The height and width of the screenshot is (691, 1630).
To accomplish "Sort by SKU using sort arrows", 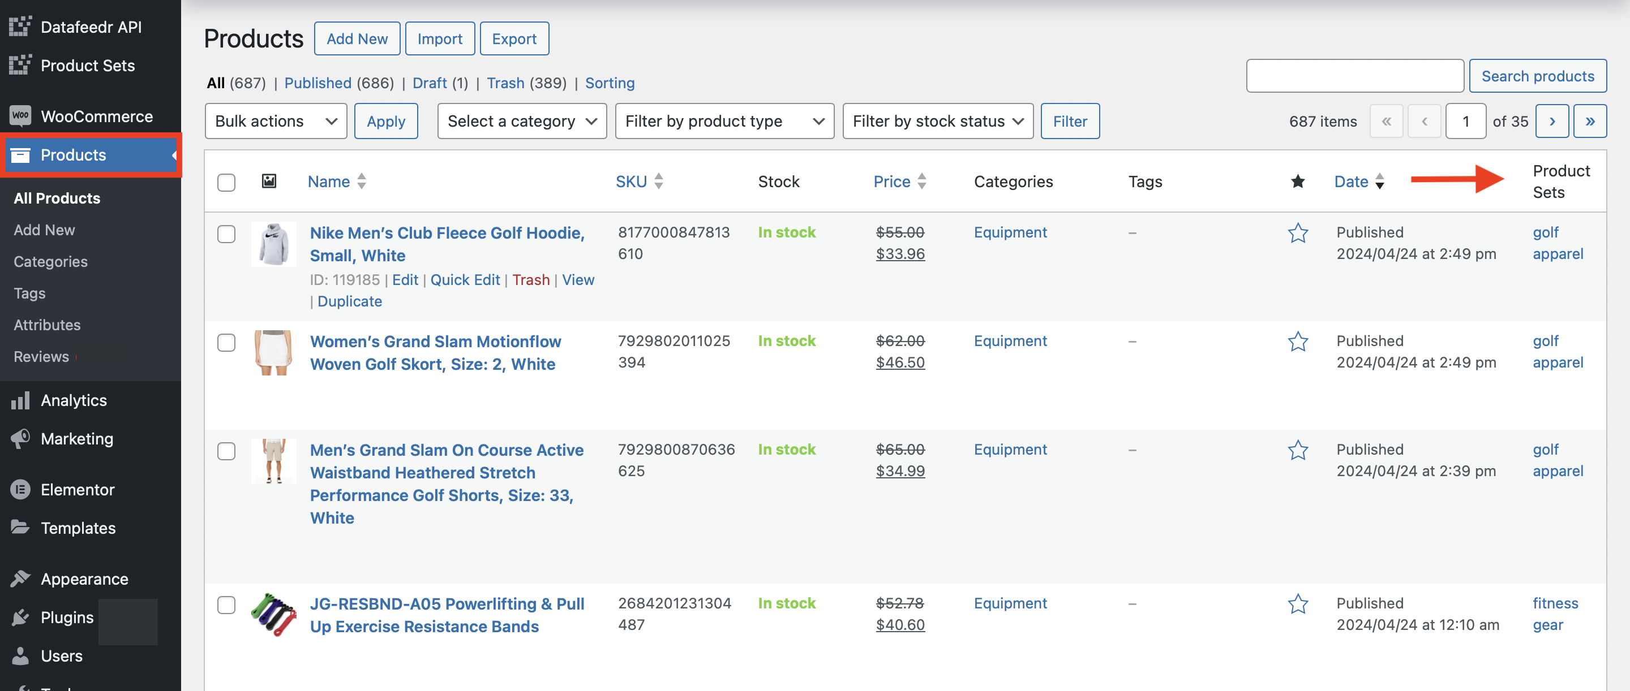I will click(659, 182).
